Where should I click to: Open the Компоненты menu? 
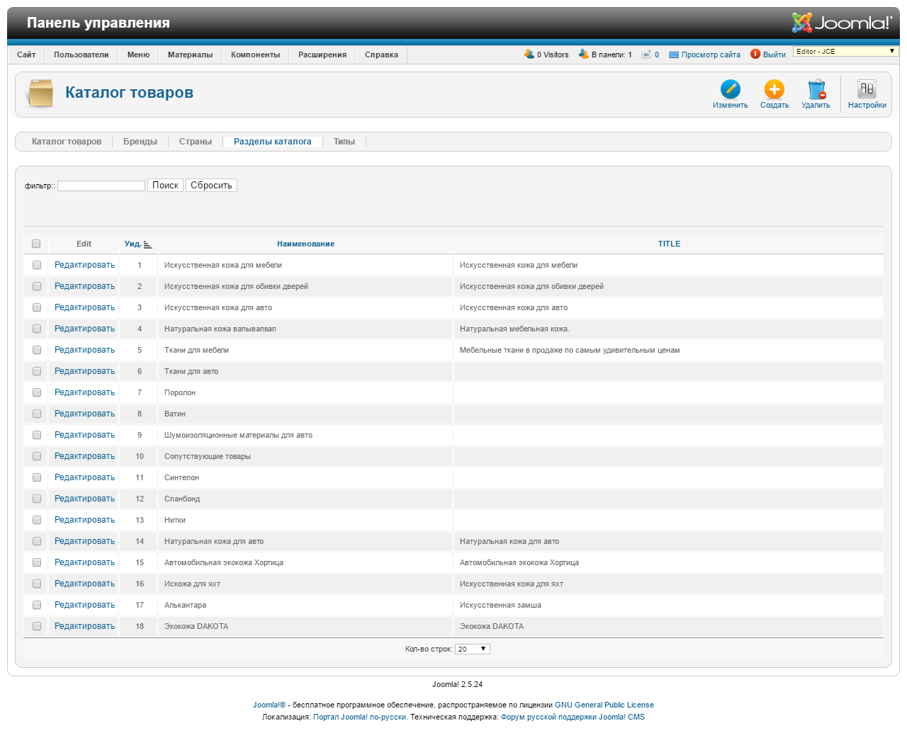click(x=255, y=55)
